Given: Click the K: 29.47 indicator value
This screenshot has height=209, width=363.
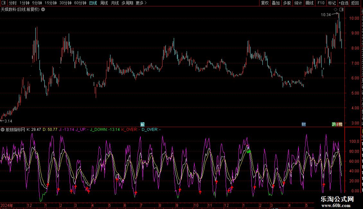Looking at the screenshot, I should [34, 130].
